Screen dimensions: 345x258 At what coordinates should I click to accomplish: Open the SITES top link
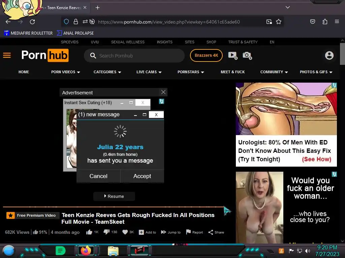point(190,42)
